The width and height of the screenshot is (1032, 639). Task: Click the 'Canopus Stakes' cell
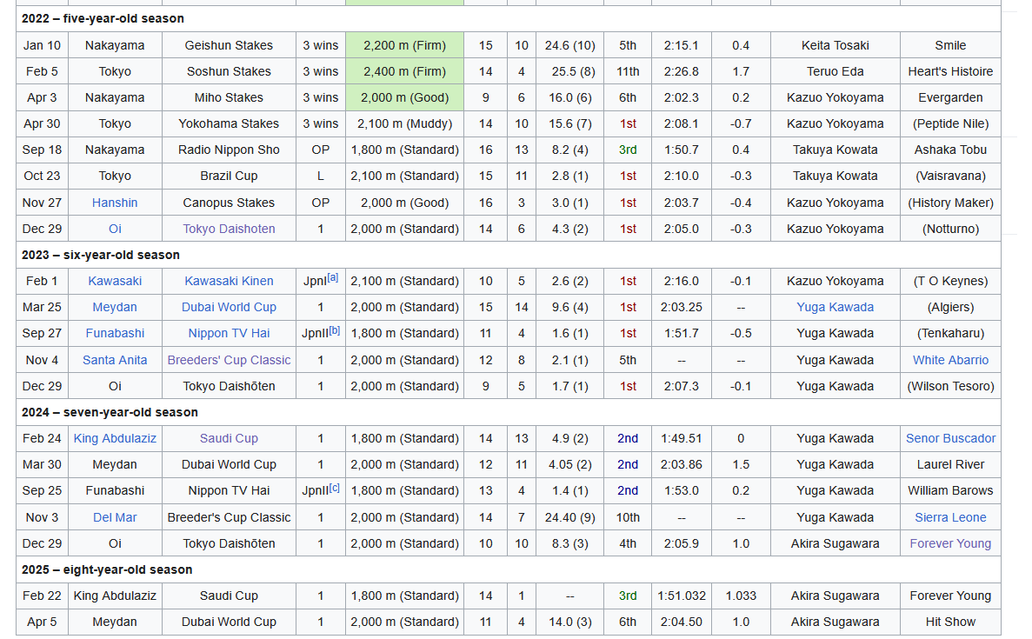(x=229, y=203)
